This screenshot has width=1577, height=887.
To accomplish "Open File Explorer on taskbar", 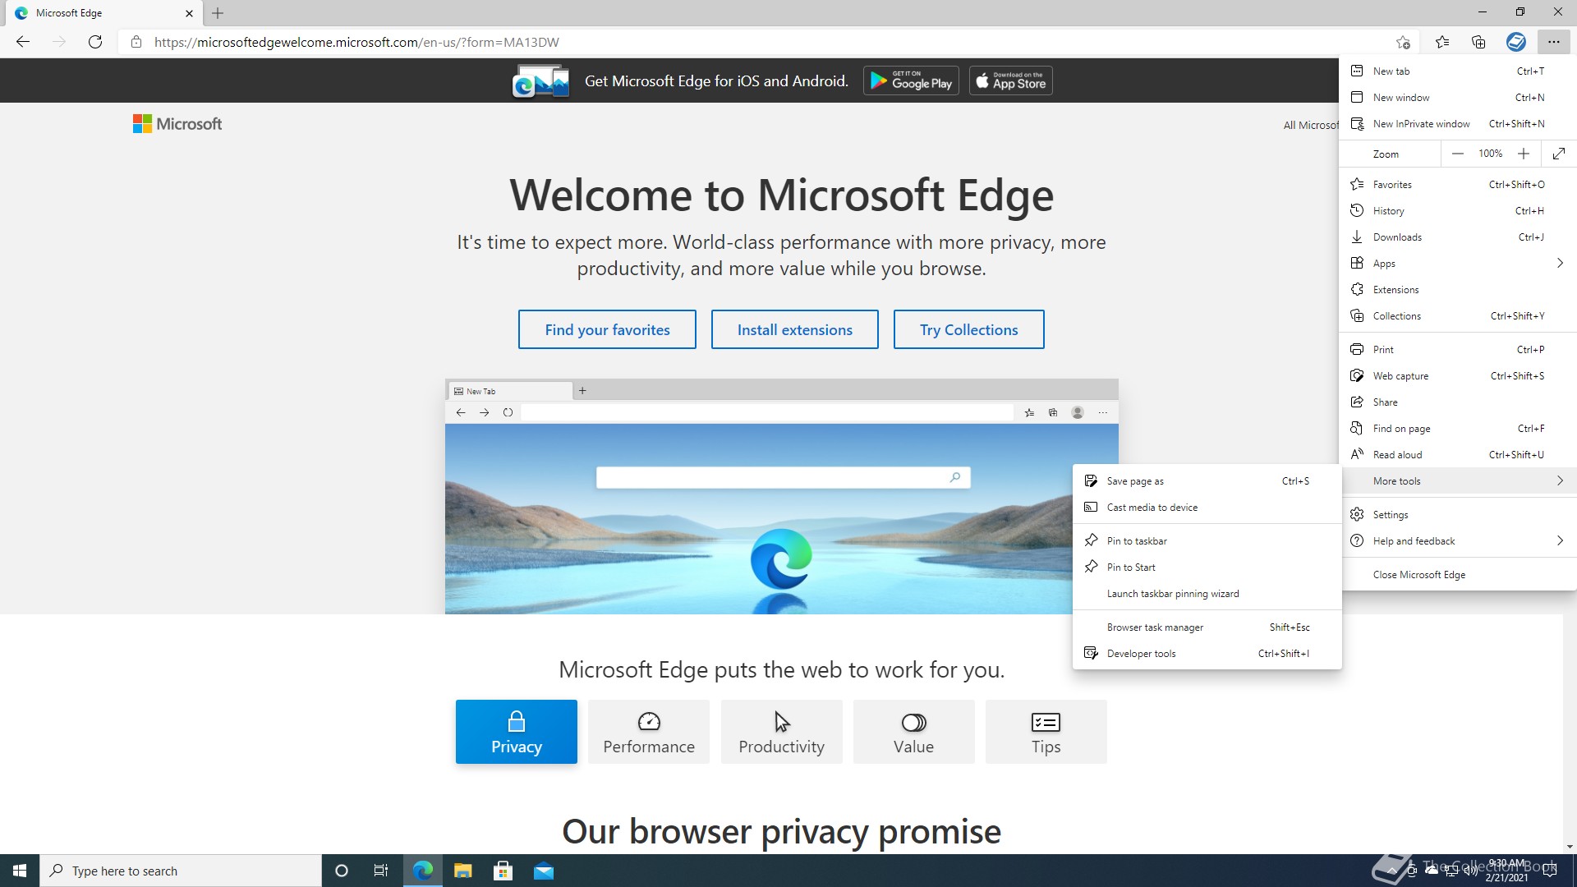I will point(463,871).
